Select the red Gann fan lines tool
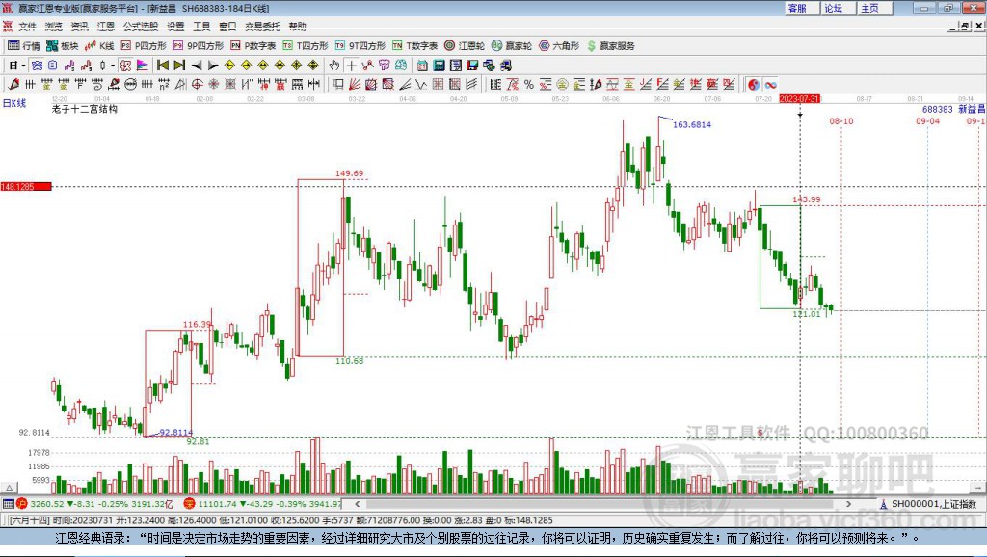The image size is (987, 557). point(355,85)
